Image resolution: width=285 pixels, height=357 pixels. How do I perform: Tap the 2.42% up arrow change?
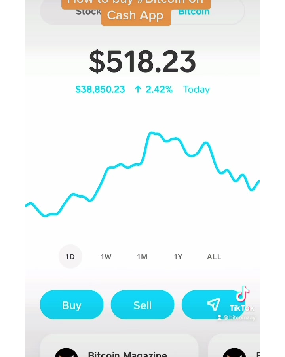click(x=154, y=90)
